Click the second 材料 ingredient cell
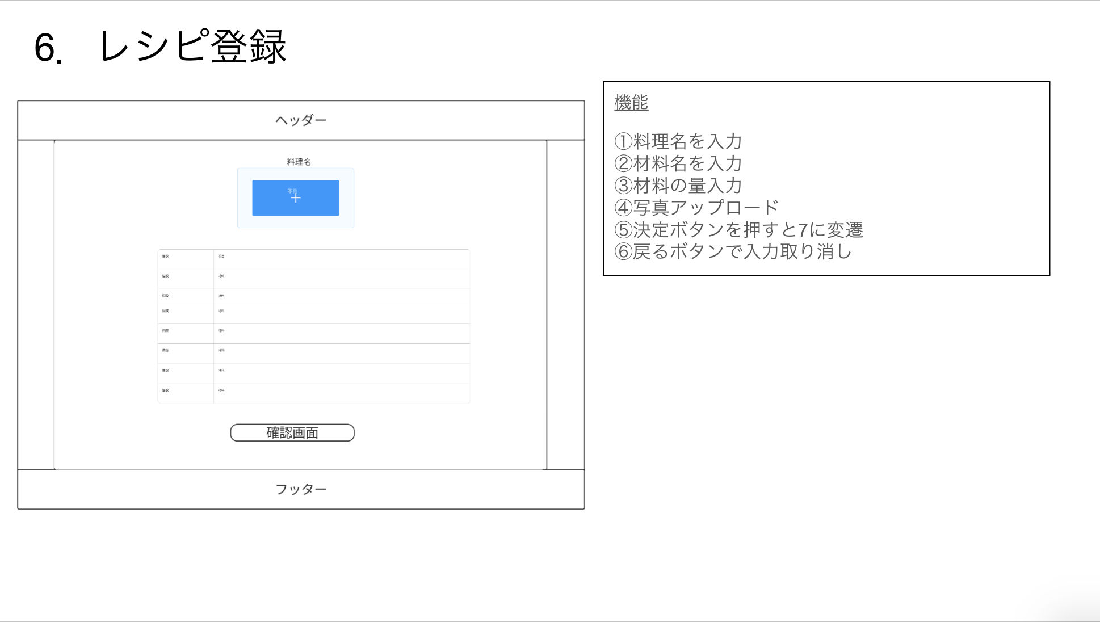 pyautogui.click(x=221, y=277)
